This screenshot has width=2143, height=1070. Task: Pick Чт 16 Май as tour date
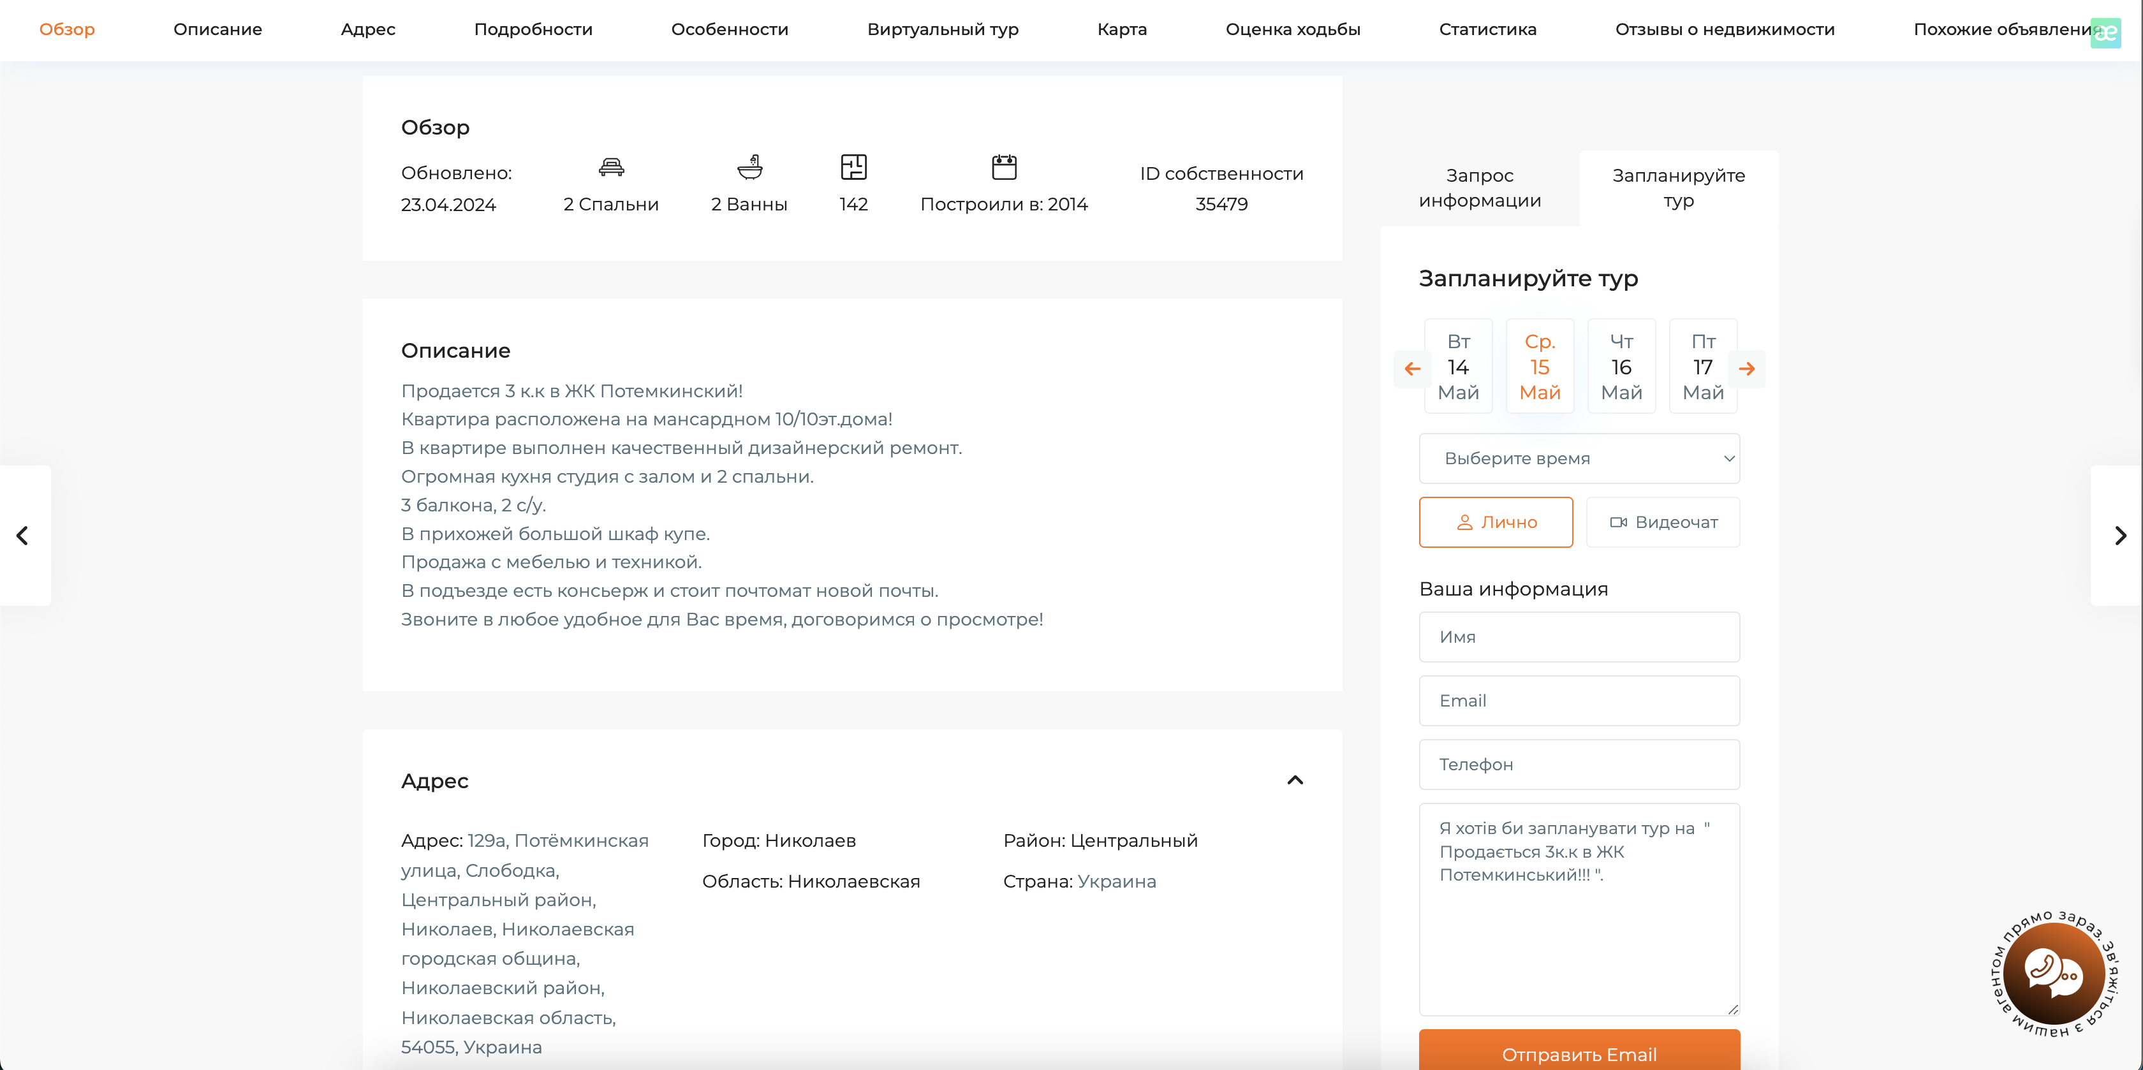pos(1621,367)
